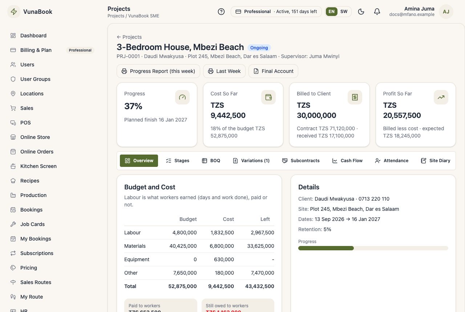Click the Profit So Far trend icon

coord(441,97)
